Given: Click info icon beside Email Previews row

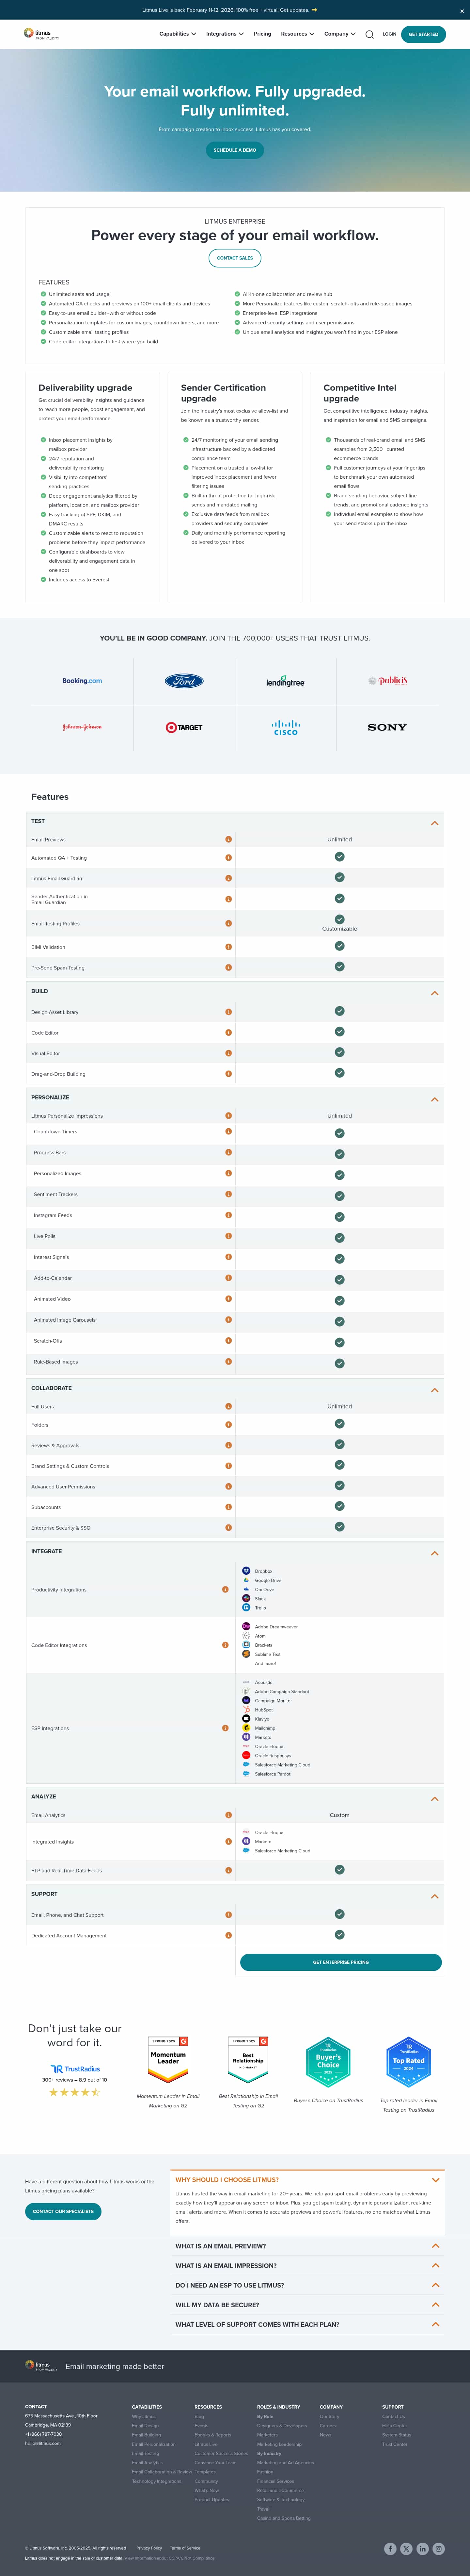Looking at the screenshot, I should 228,839.
